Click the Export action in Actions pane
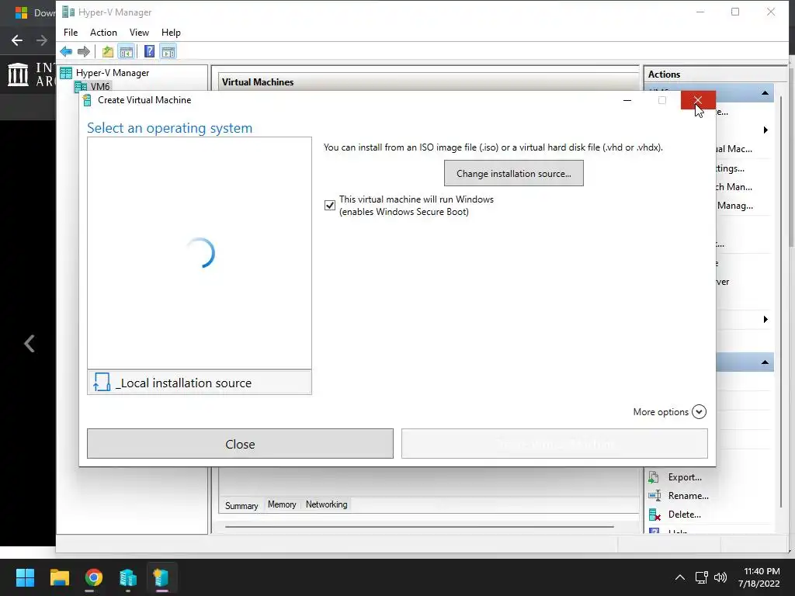 tap(685, 477)
